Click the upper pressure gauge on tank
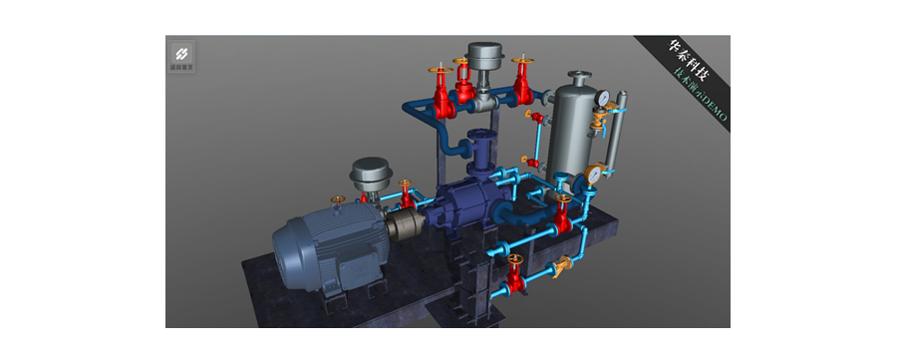This screenshot has width=897, height=364. point(601,99)
